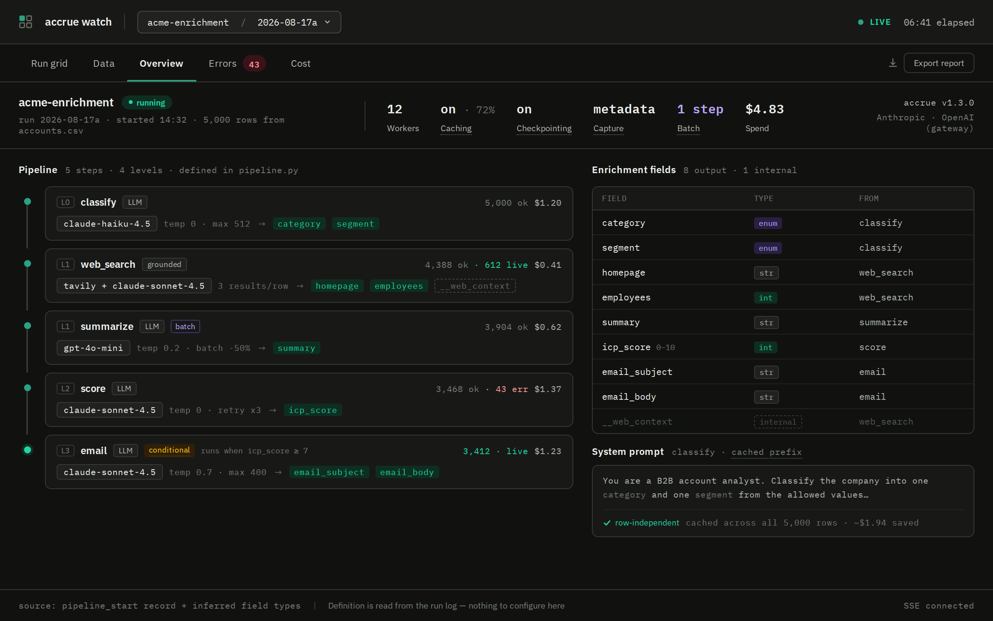Screen dimensions: 993x621
Task: Switch to the Run grid tab
Action: point(49,63)
